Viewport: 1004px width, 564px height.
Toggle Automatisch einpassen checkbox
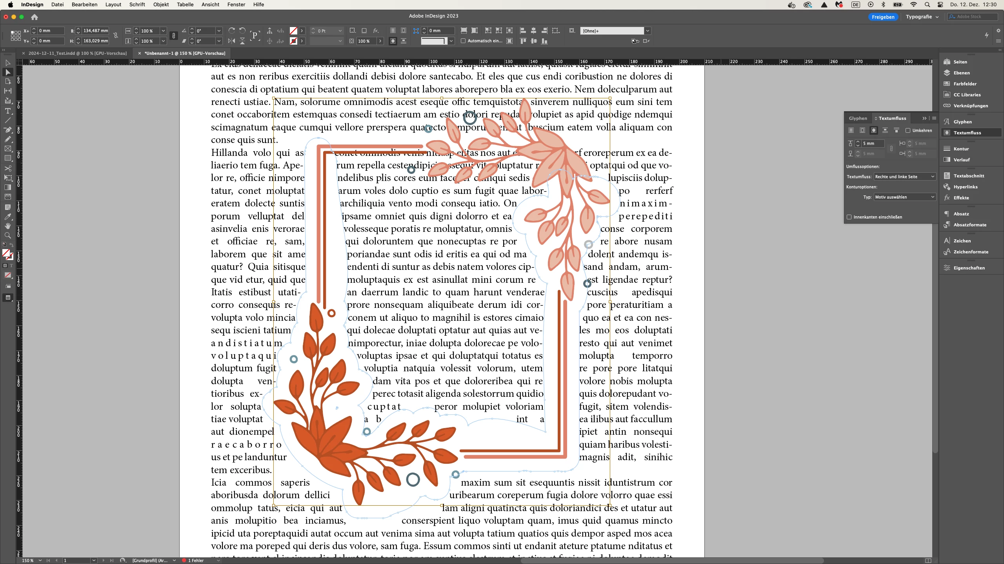tap(463, 41)
